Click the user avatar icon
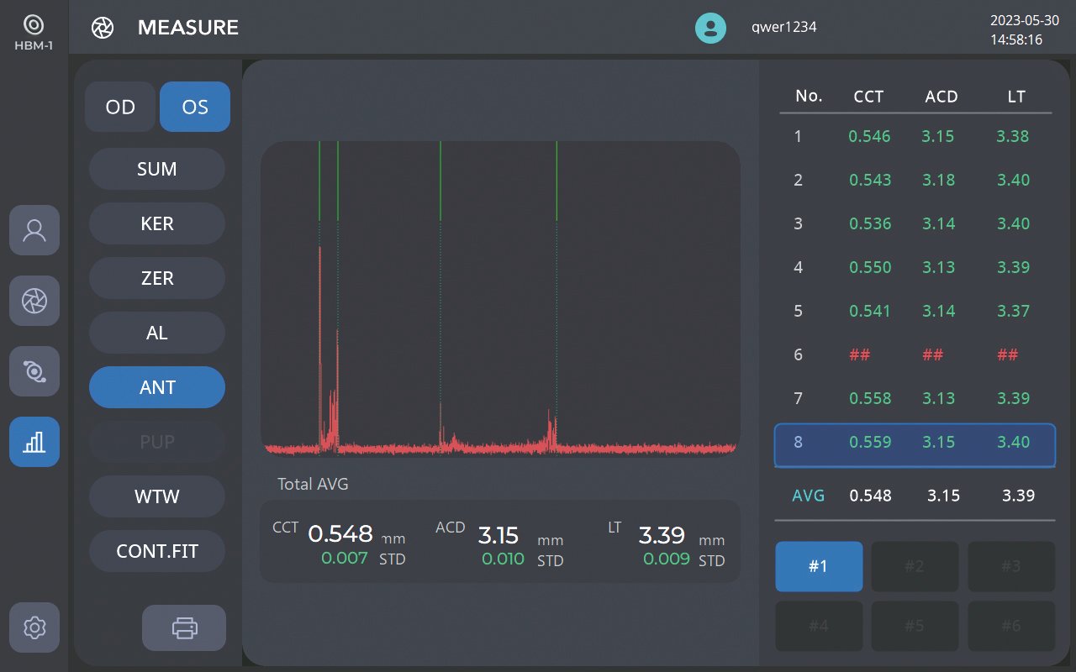The height and width of the screenshot is (672, 1076). click(710, 28)
